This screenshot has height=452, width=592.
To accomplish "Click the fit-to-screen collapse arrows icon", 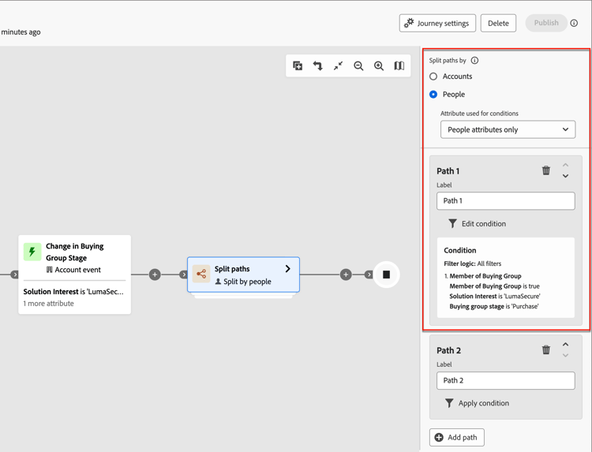I will click(339, 66).
